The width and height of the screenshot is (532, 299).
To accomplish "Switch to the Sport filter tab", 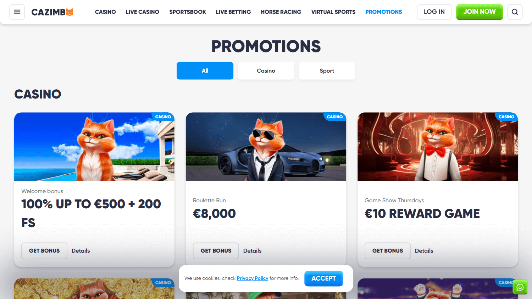I will point(327,71).
